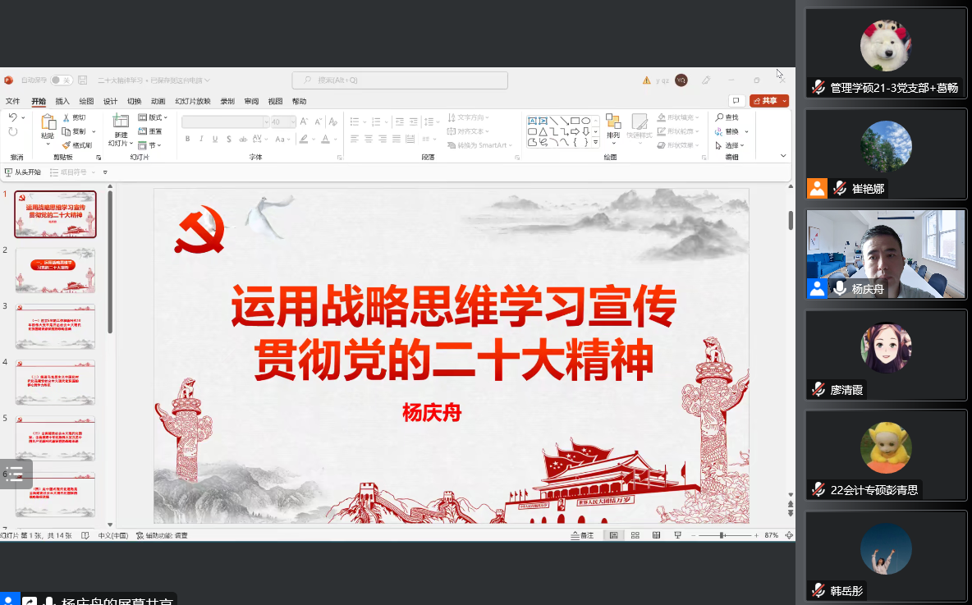Image resolution: width=972 pixels, height=605 pixels.
Task: Toggle the AutoSave (自动保存) switch
Action: coord(62,80)
